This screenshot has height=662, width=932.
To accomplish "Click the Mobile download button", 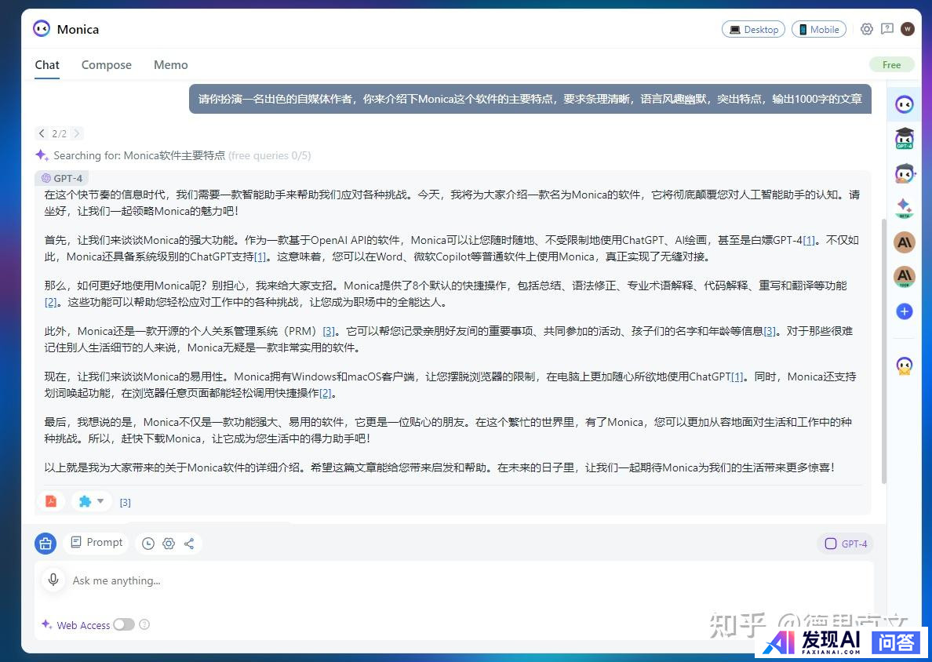I will (818, 29).
